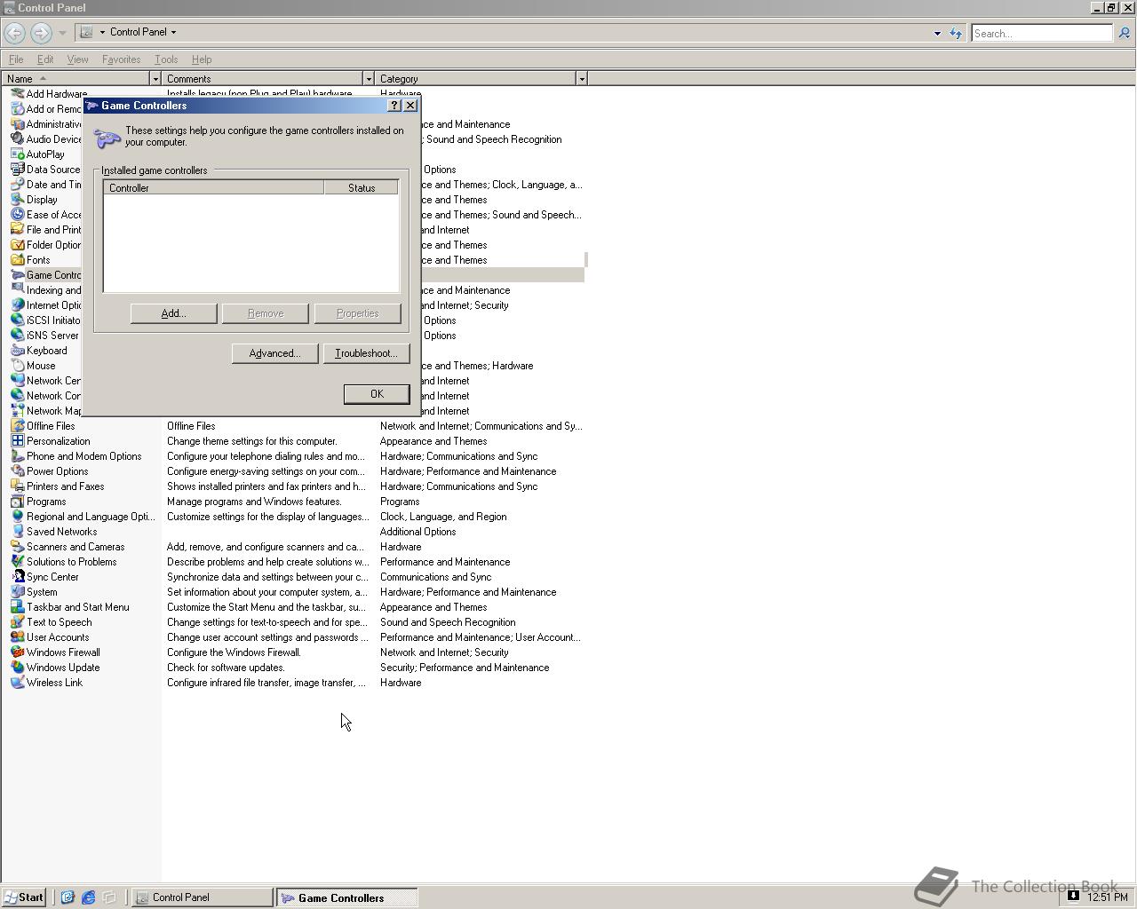Open the View menu

click(77, 59)
